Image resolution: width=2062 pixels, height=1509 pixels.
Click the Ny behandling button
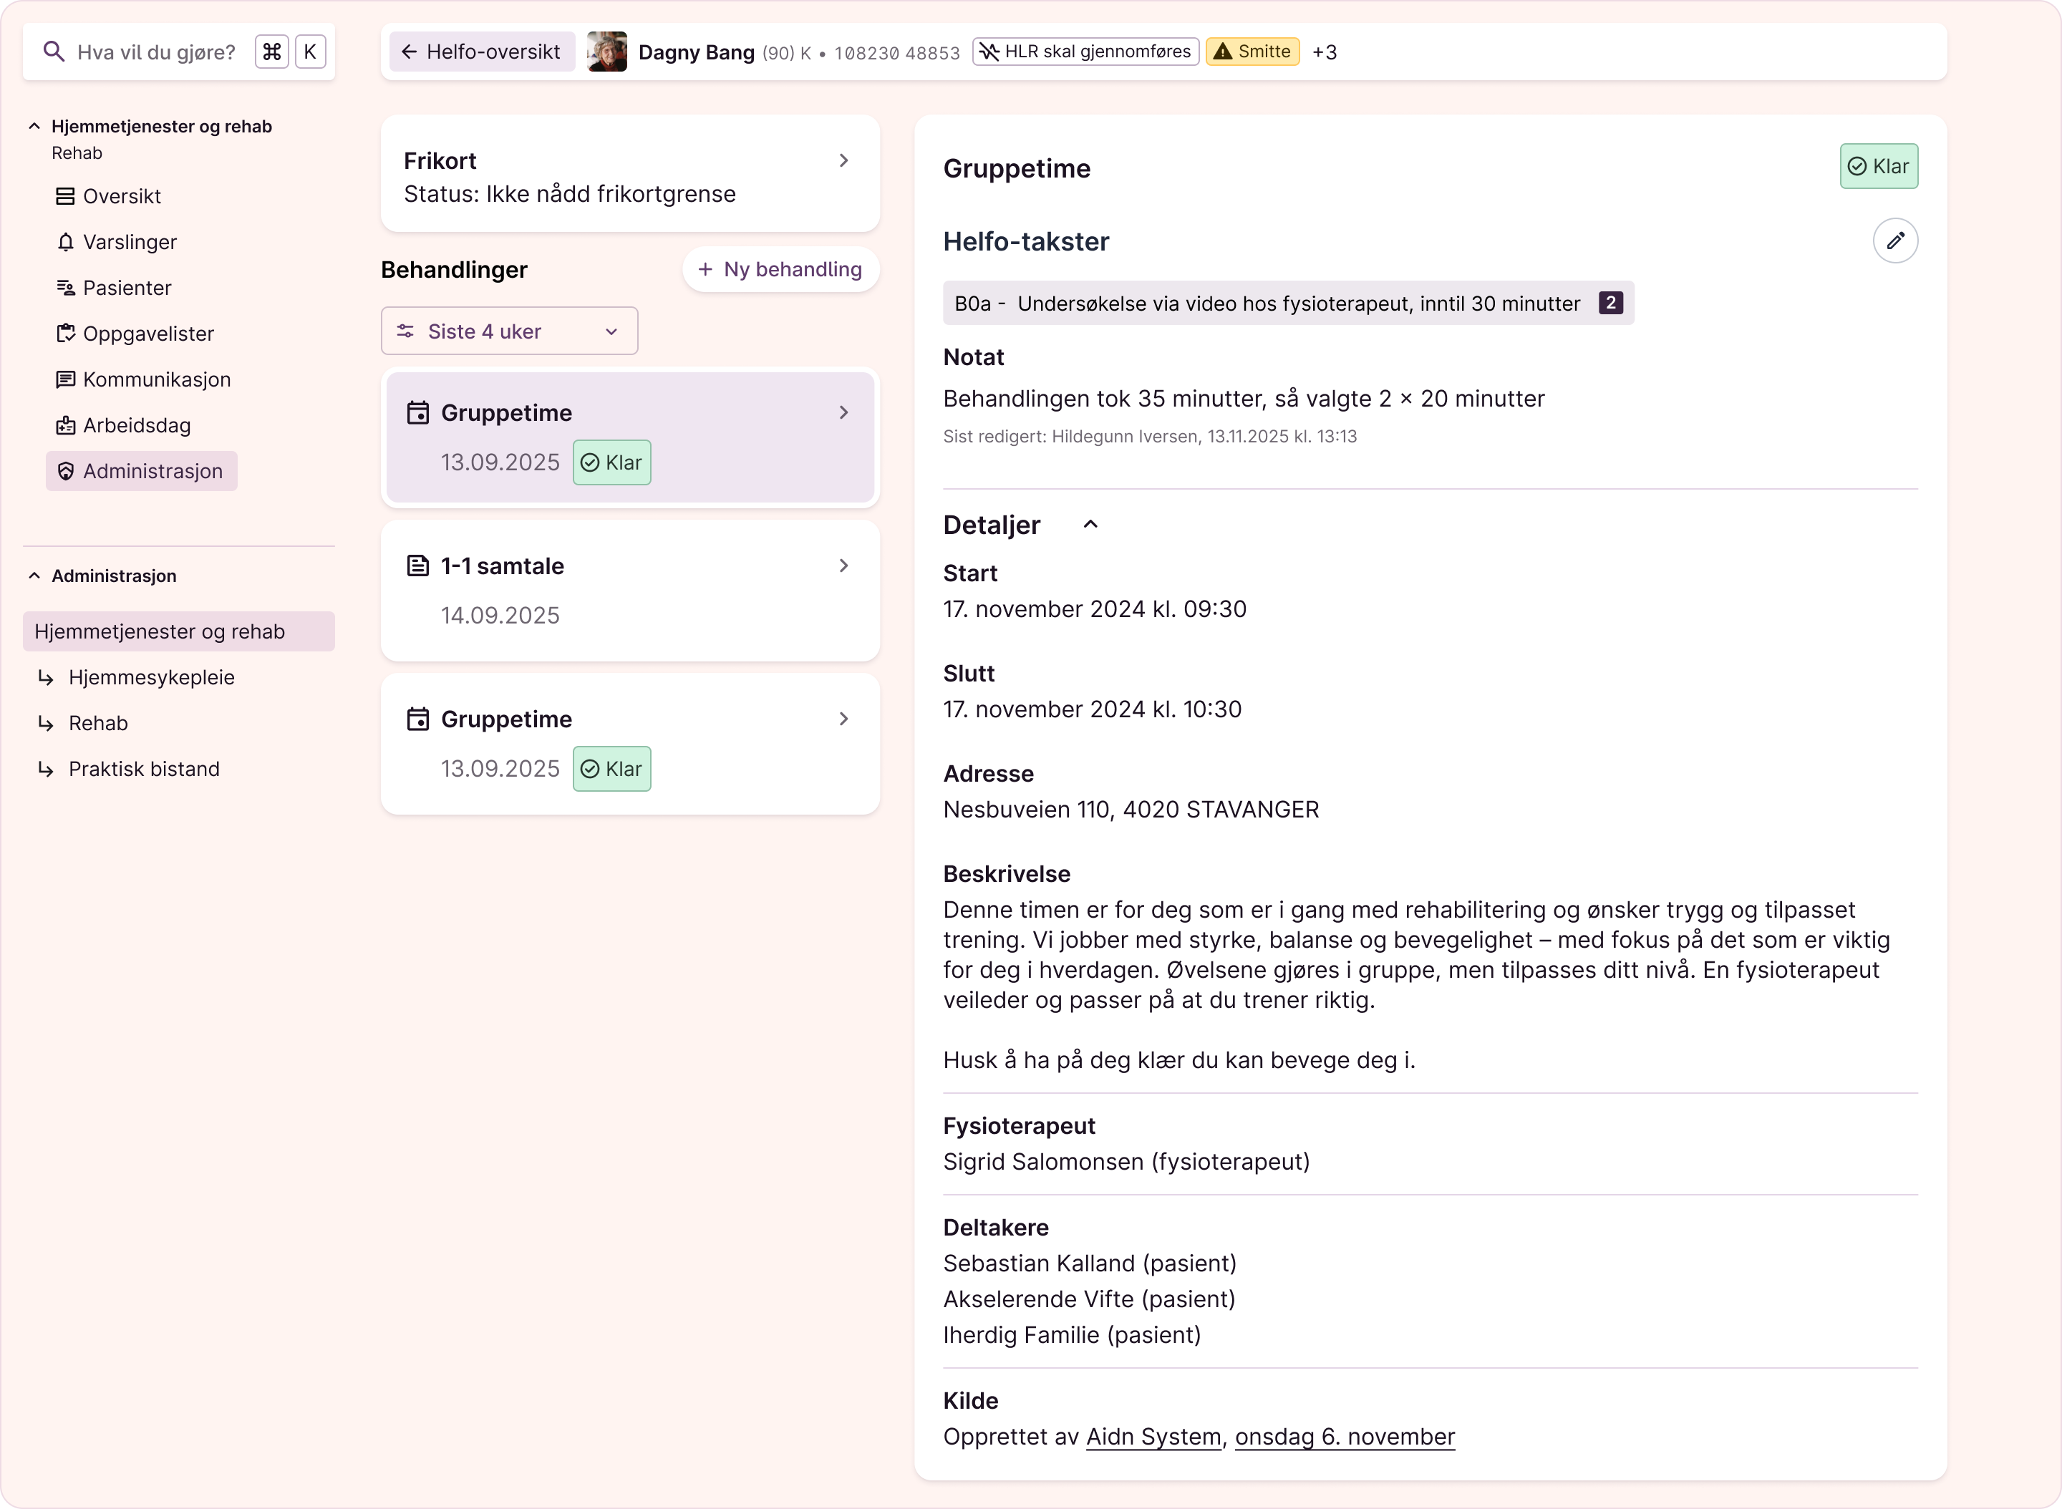tap(780, 269)
